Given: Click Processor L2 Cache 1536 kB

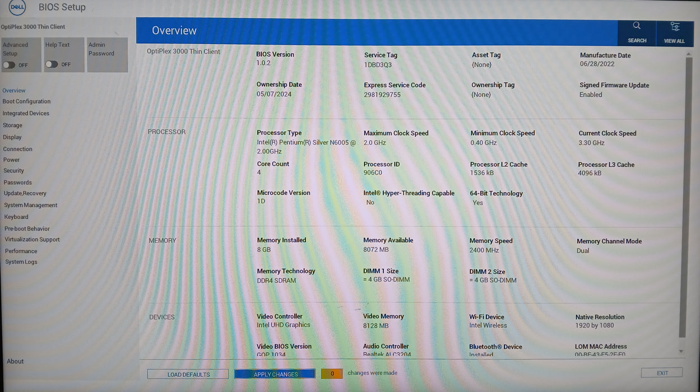Looking at the screenshot, I should (x=482, y=173).
